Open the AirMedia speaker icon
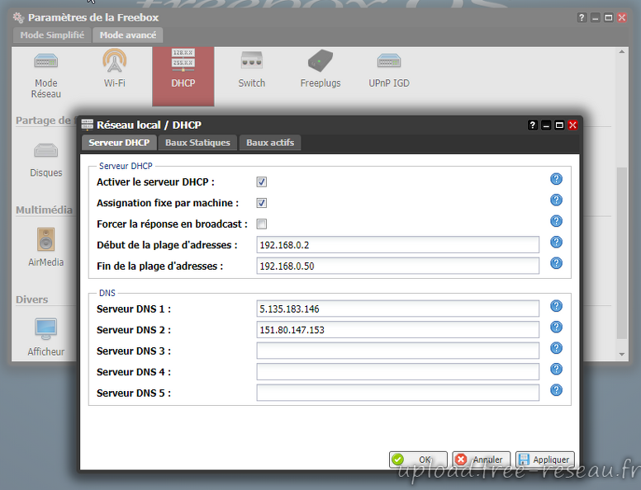 (x=45, y=247)
